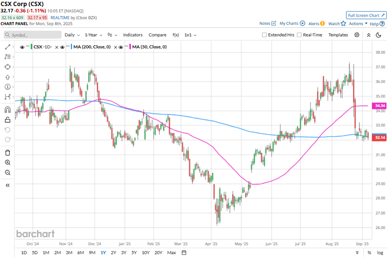Screen dimensions: 387x259
Task: Add chart with My Charts plus icon
Action: [x=302, y=23]
